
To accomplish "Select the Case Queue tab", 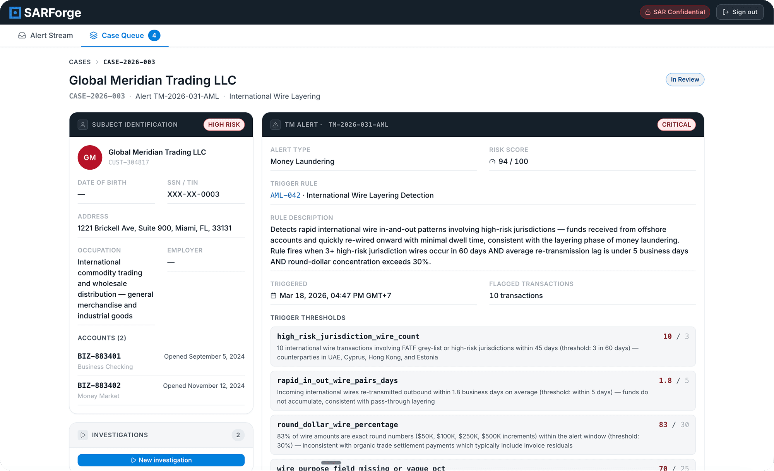I will [122, 35].
